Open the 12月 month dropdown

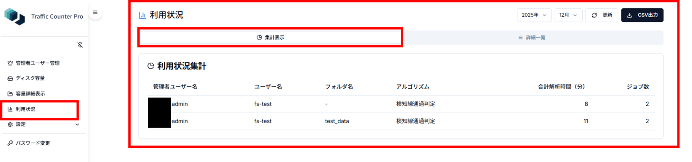pos(568,15)
